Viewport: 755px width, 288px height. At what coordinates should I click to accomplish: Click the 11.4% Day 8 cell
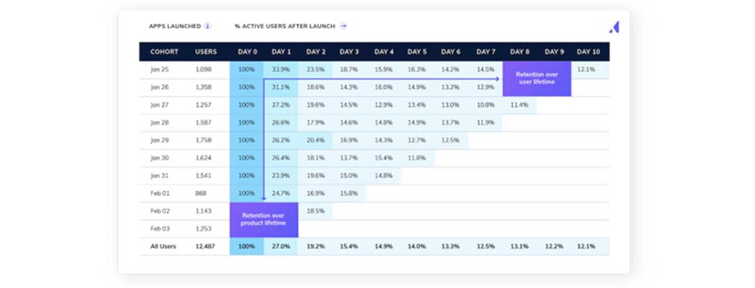[x=519, y=105]
